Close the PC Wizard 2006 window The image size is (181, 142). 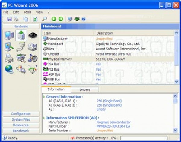(176, 5)
